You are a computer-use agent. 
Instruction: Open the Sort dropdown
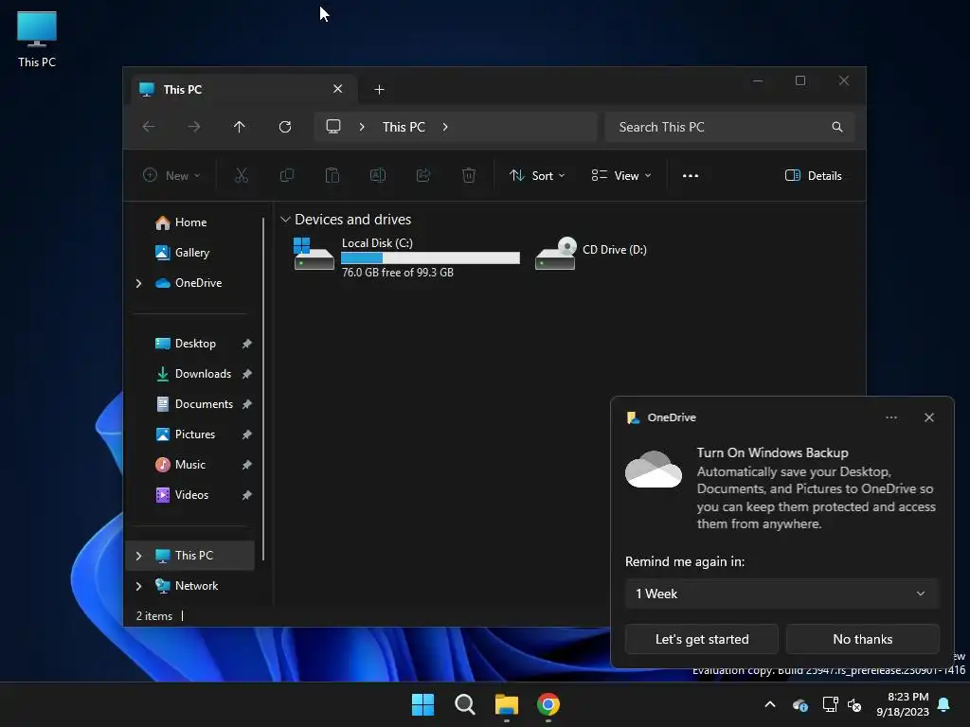click(x=537, y=175)
